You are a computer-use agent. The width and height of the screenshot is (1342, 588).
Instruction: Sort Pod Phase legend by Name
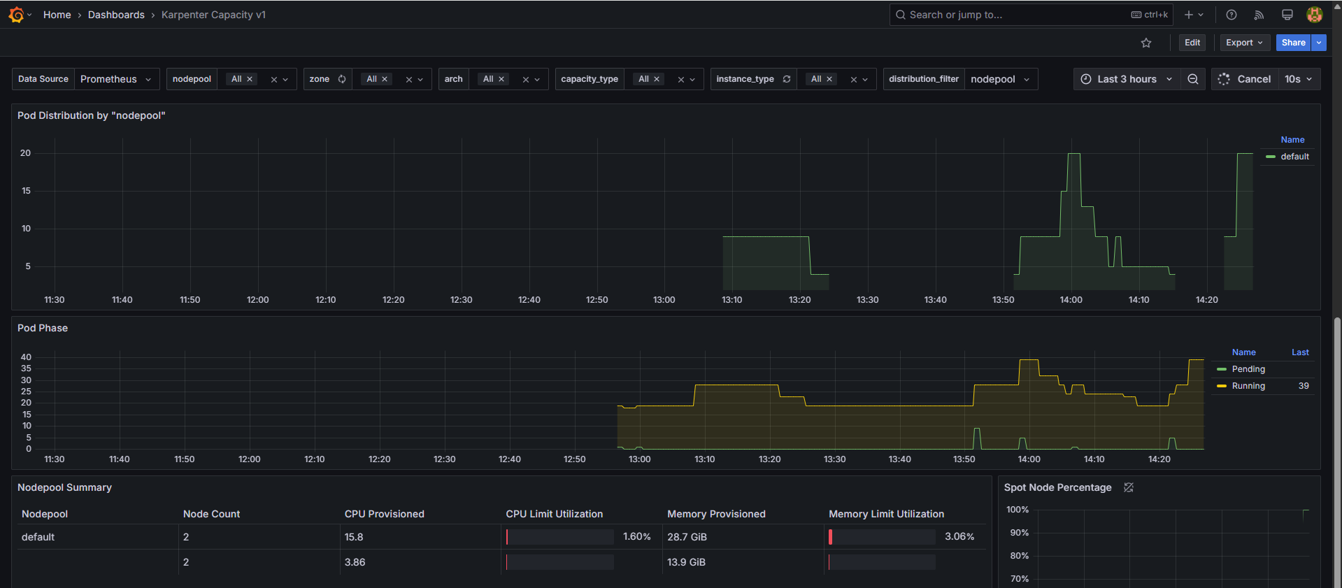click(x=1243, y=352)
